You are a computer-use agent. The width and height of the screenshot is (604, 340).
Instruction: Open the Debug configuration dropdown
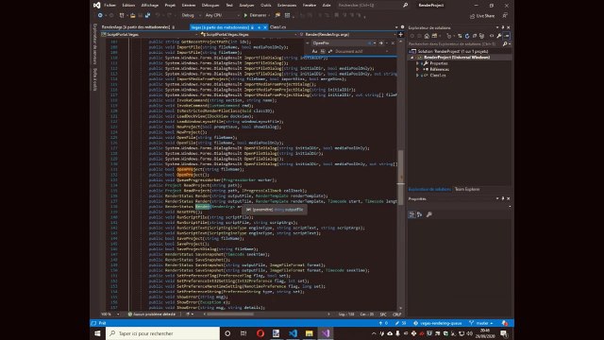click(191, 15)
